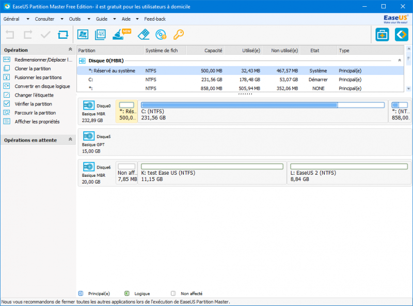Click dropdown arrow next to Aide
Screen dimensions: 413x306
pyautogui.click(x=137, y=19)
